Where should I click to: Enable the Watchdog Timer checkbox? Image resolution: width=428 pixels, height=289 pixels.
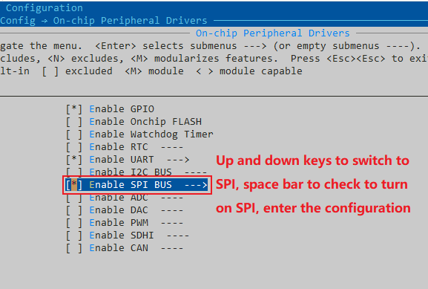[73, 134]
